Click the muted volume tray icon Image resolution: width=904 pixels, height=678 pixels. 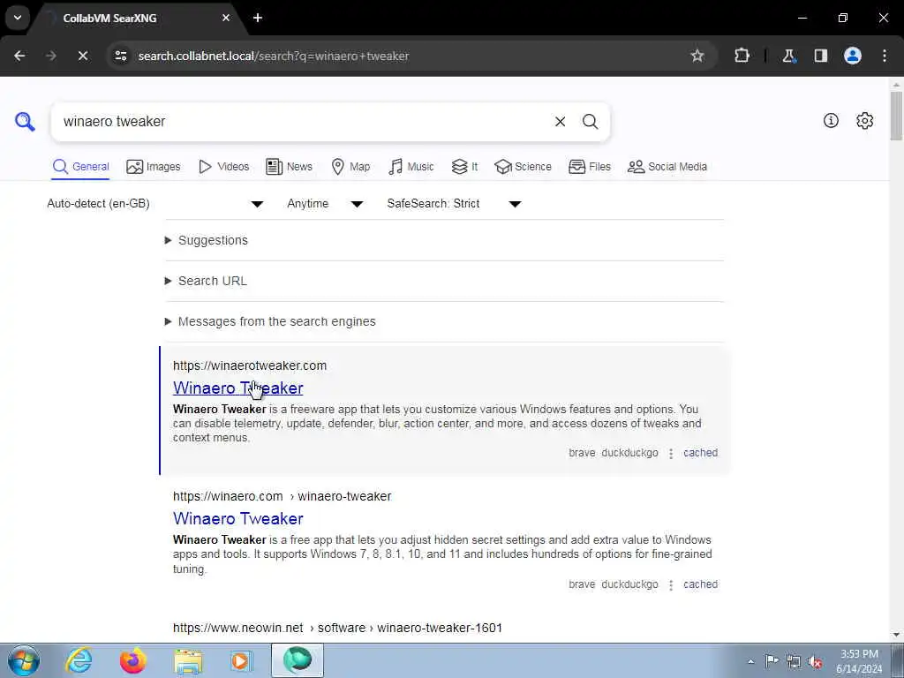tap(815, 662)
